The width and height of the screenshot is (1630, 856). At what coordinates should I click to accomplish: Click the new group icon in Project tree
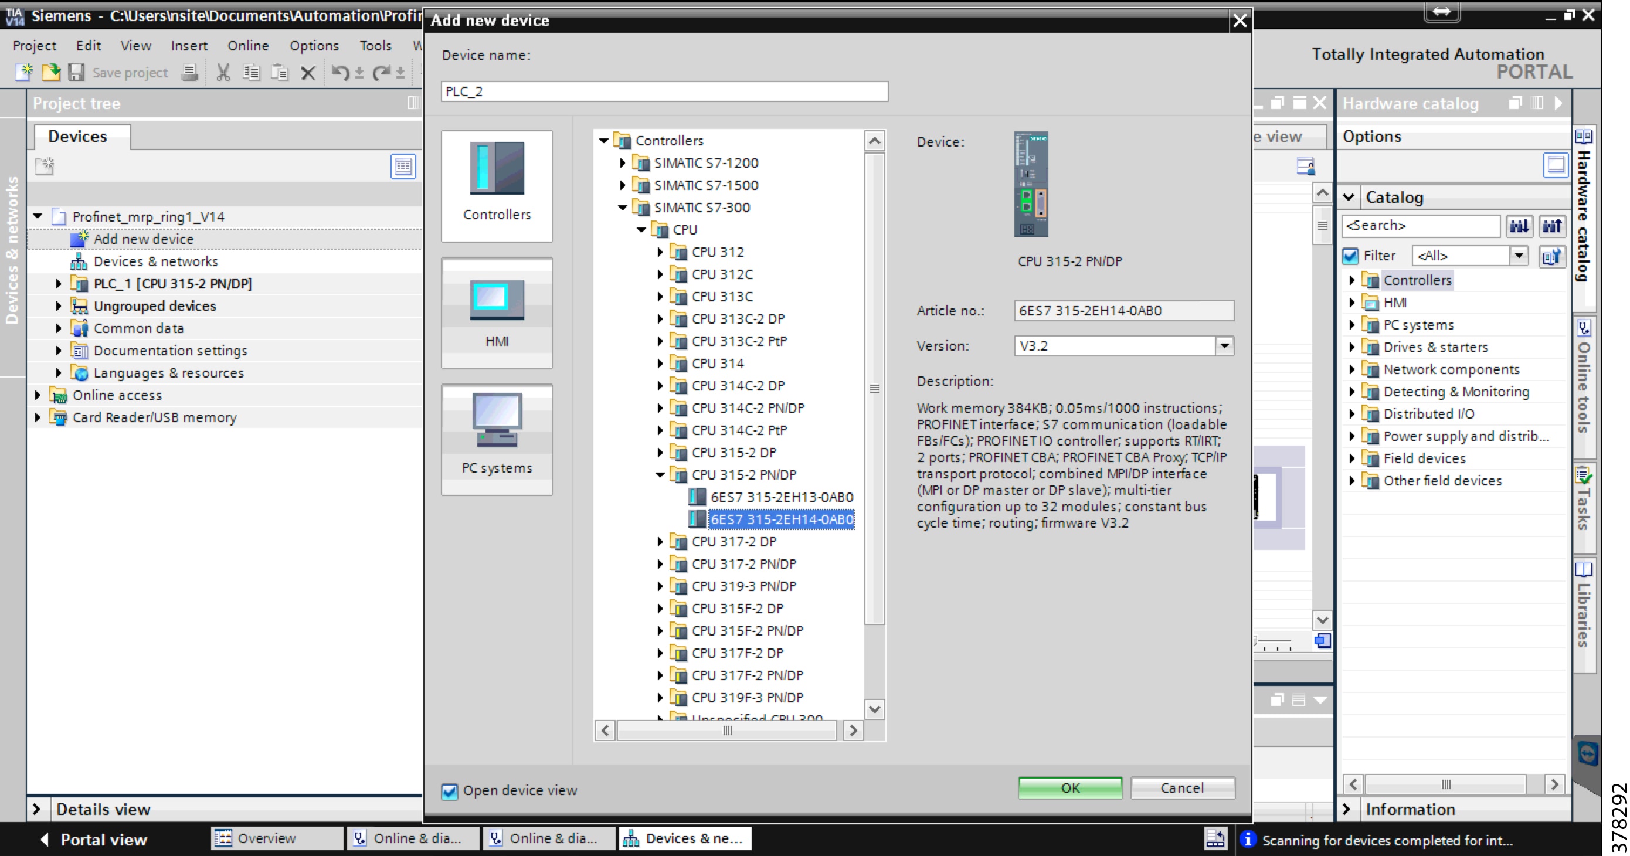click(x=45, y=167)
